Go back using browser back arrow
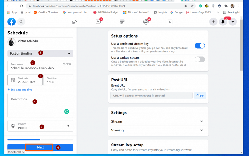The width and height of the screenshot is (249, 156). tap(9, 6)
